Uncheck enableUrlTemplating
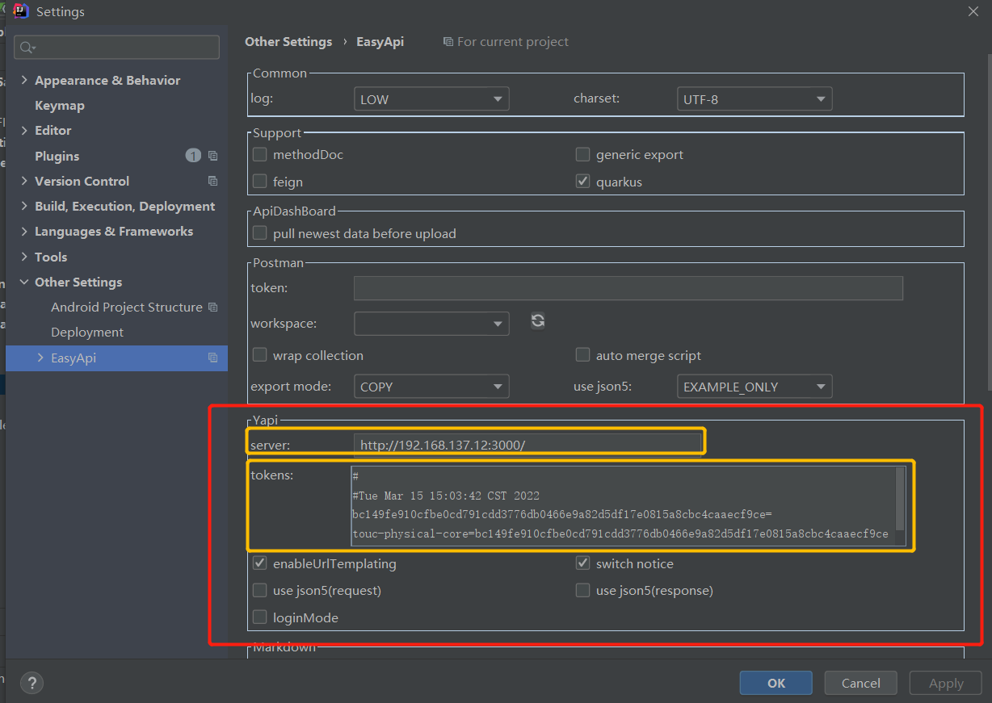 (259, 563)
